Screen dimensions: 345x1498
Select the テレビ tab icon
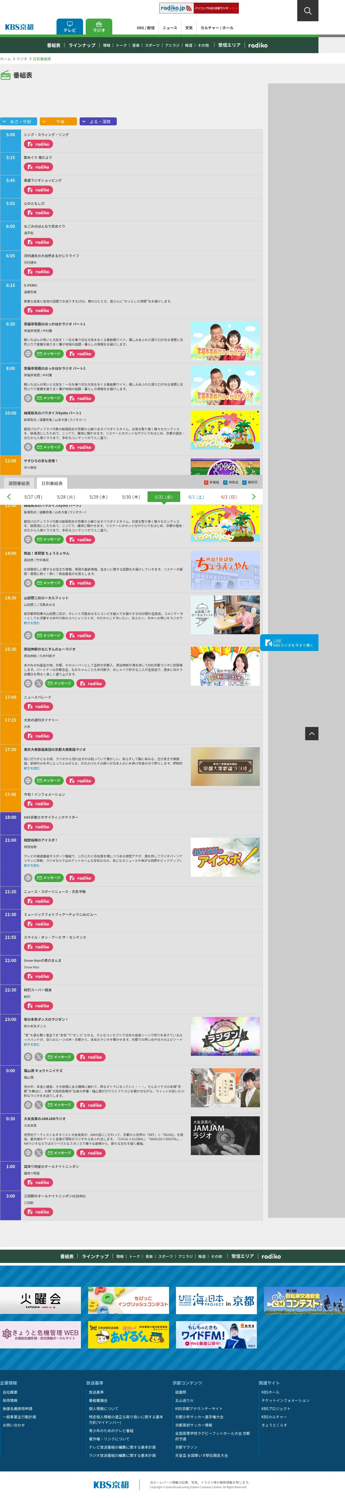pyautogui.click(x=70, y=27)
